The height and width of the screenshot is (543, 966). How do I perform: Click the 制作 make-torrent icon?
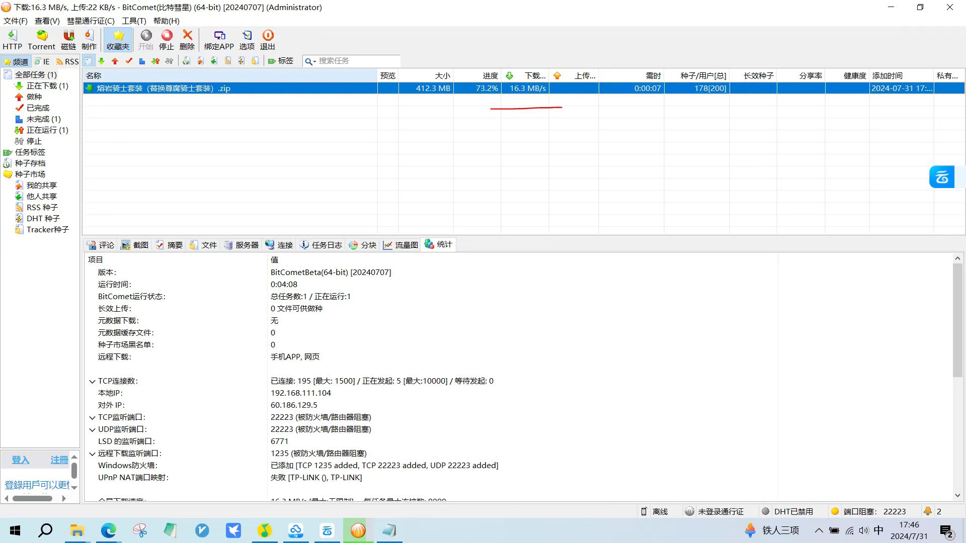coord(89,40)
